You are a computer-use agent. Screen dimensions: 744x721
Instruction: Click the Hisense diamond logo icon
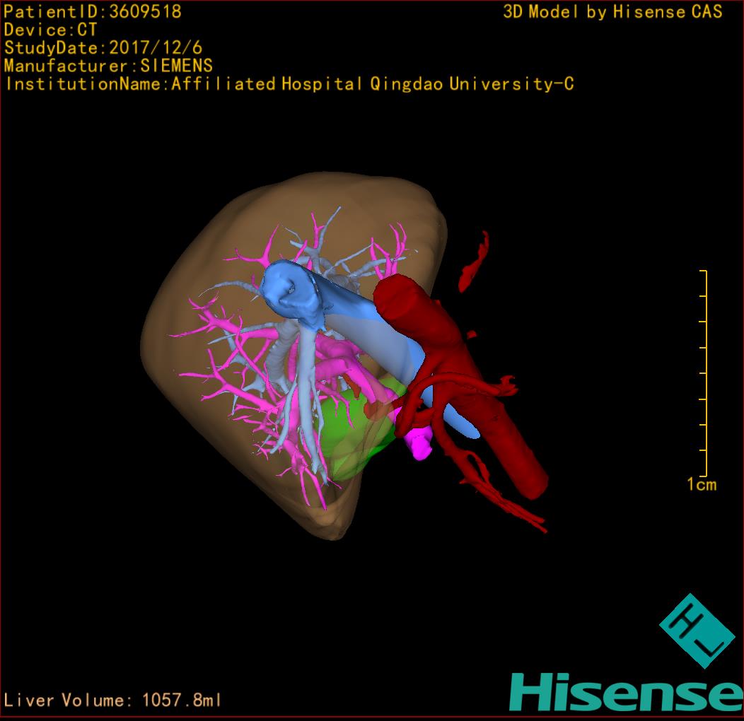pyautogui.click(x=696, y=631)
